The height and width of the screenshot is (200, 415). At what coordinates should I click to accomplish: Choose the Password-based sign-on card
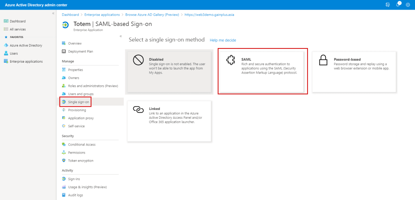[x=354, y=72]
